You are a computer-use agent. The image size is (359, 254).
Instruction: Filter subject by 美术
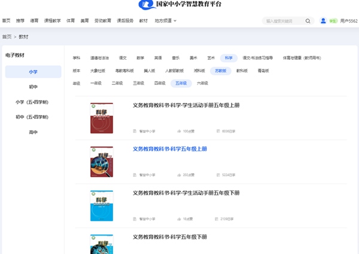[x=193, y=58]
